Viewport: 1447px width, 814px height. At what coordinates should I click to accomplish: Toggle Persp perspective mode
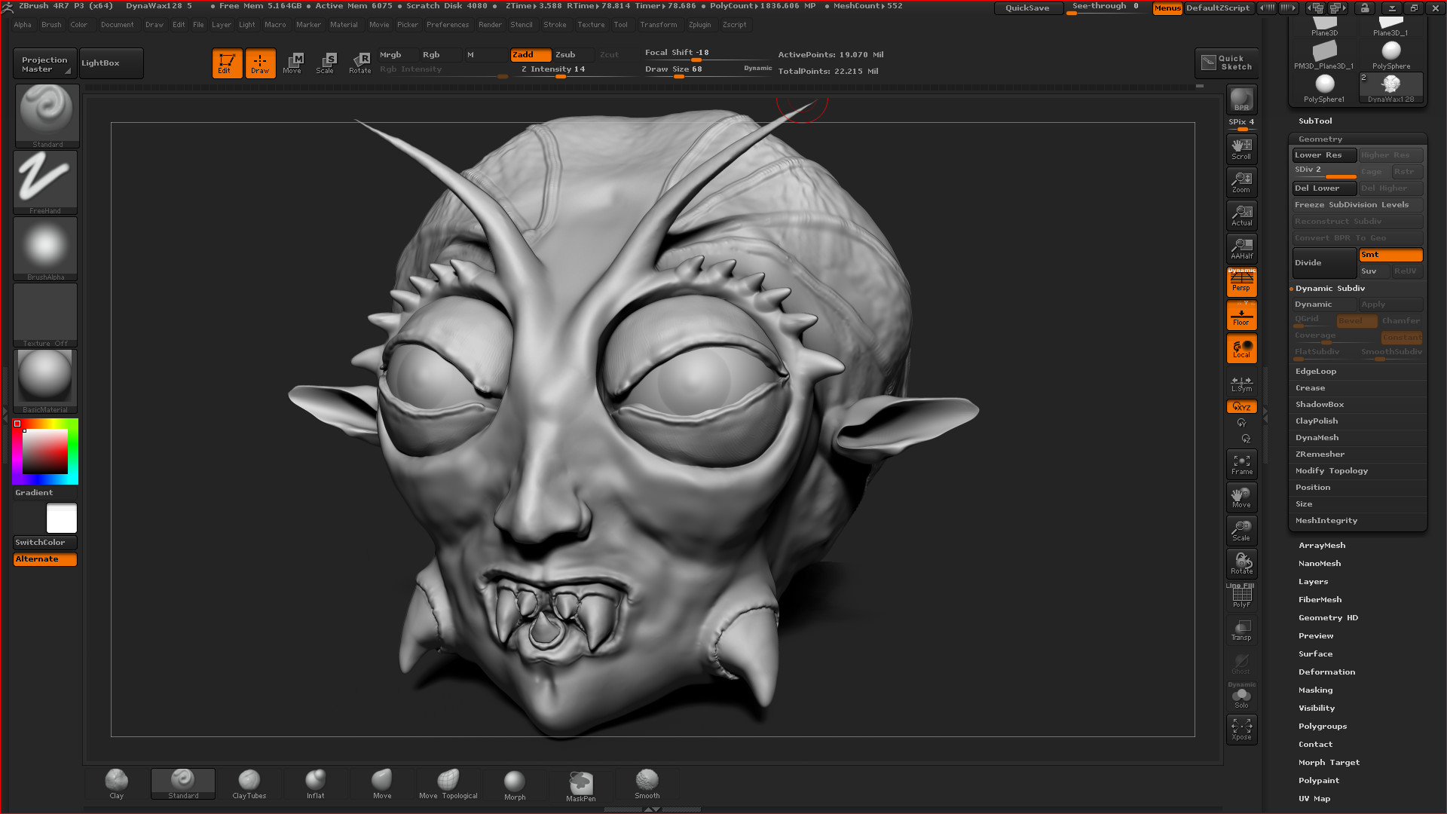[x=1241, y=282]
